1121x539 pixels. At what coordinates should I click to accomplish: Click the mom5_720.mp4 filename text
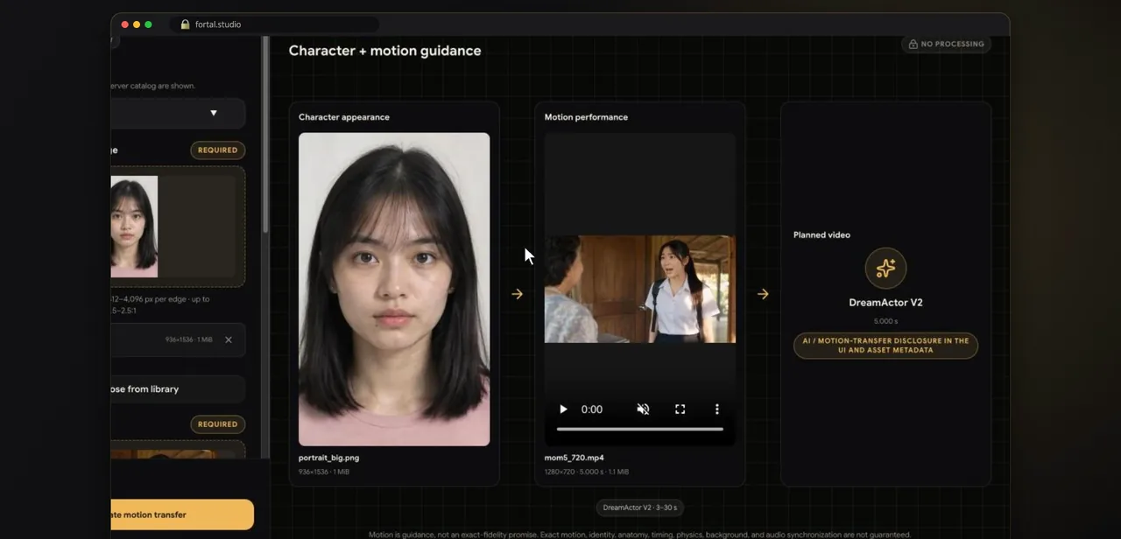click(574, 458)
